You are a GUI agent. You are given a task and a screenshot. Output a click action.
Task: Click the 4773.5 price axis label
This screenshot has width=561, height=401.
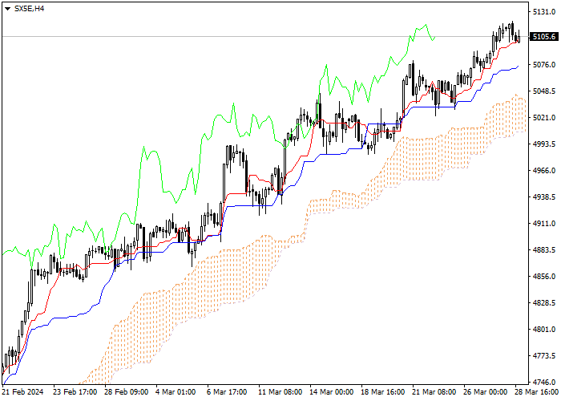tap(544, 356)
